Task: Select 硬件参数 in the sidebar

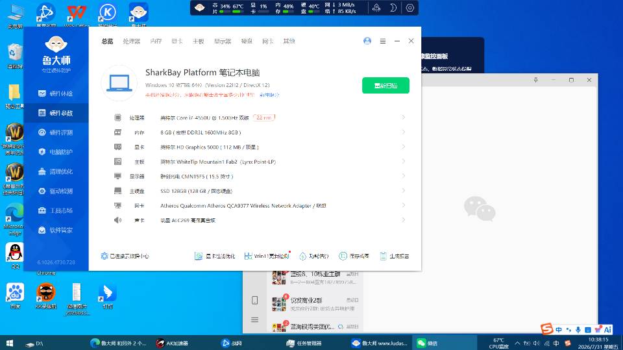Action: [56, 113]
